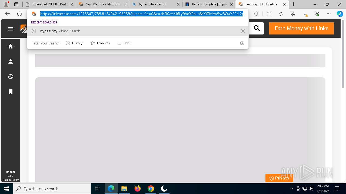Filter search by Favorites

(100, 43)
